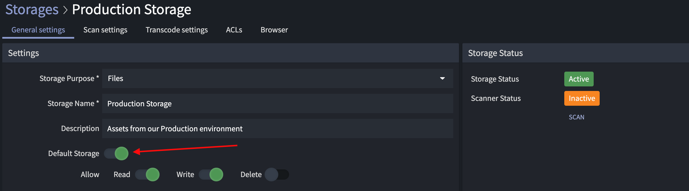This screenshot has width=689, height=191.
Task: Select the General settings tab
Action: (38, 30)
